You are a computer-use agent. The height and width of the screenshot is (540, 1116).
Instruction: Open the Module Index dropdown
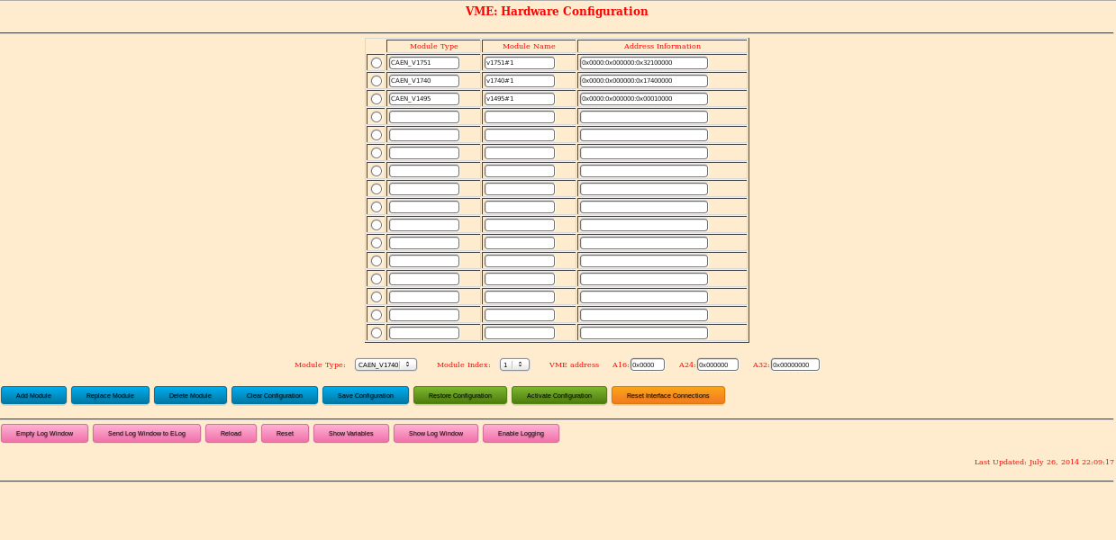(514, 364)
